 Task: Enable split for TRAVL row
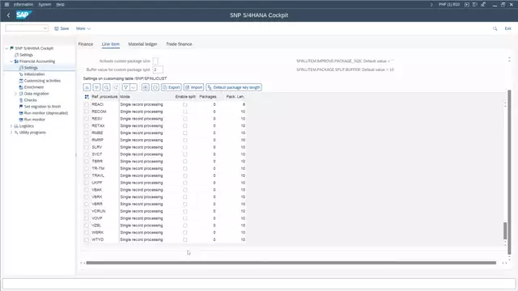click(185, 175)
